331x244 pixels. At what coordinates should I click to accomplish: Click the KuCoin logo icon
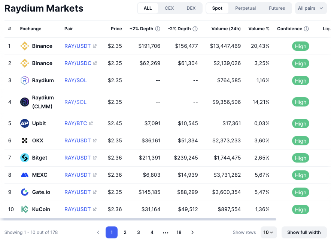click(x=24, y=209)
